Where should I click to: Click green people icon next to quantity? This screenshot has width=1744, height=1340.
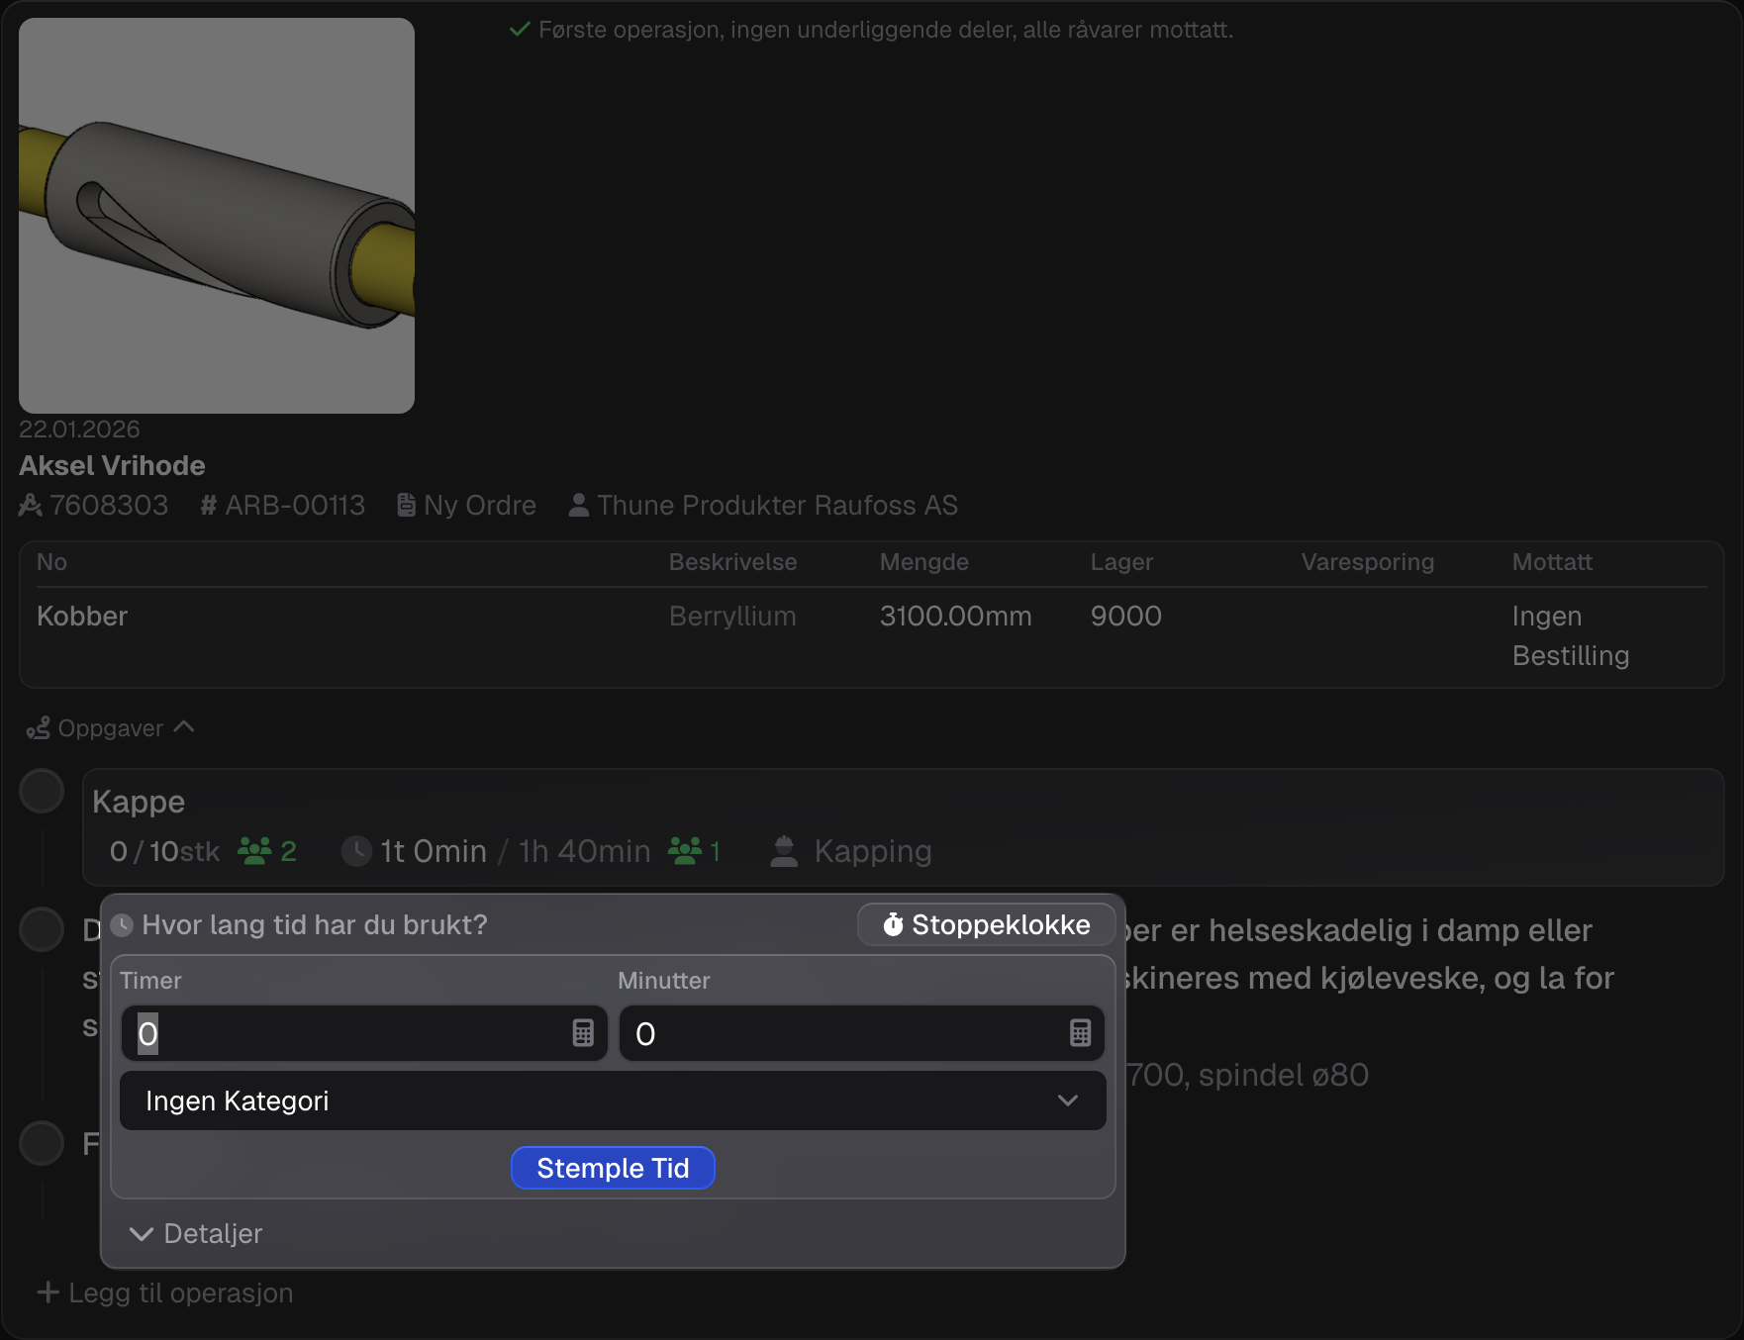(x=254, y=851)
